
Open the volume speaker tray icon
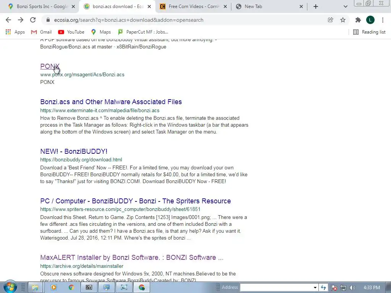[x=352, y=288]
